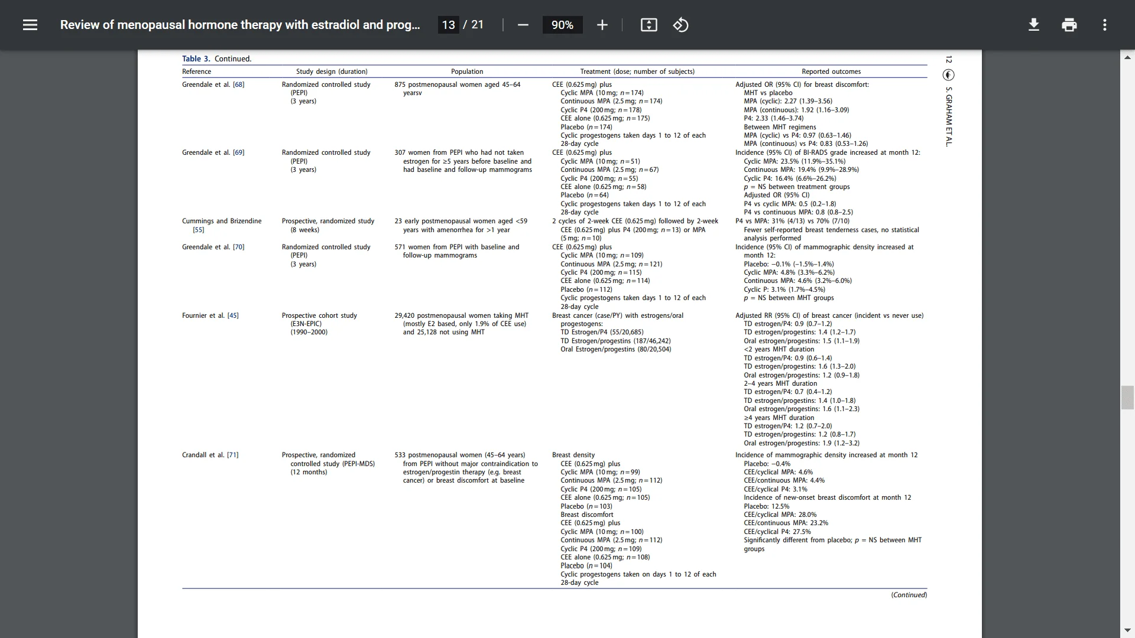1135x638 pixels.
Task: Click the scrollbar down arrow
Action: coord(1127,630)
